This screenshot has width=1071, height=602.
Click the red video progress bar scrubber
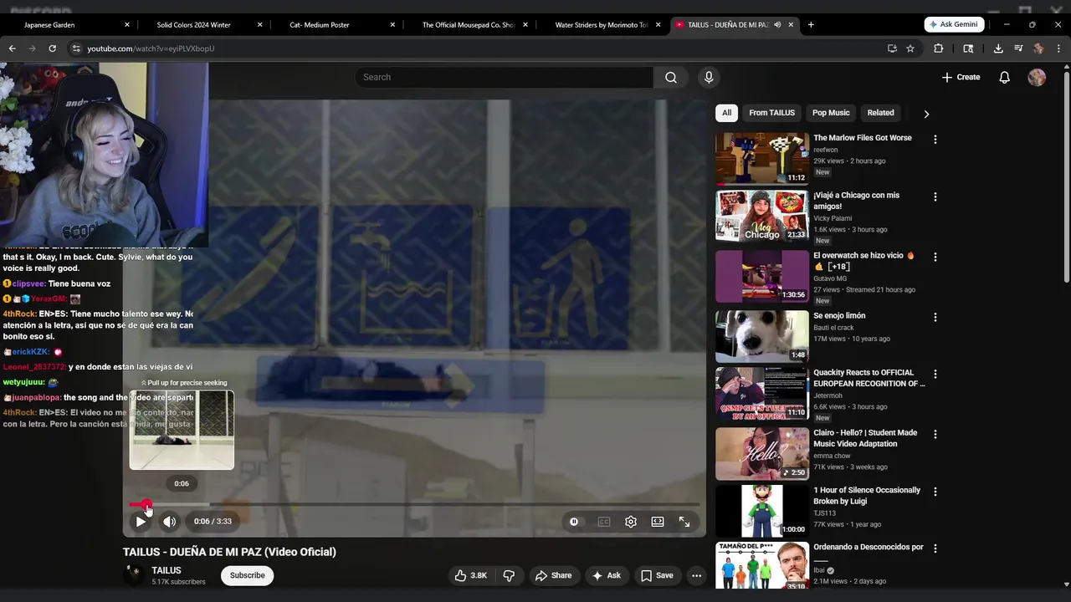pyautogui.click(x=146, y=504)
